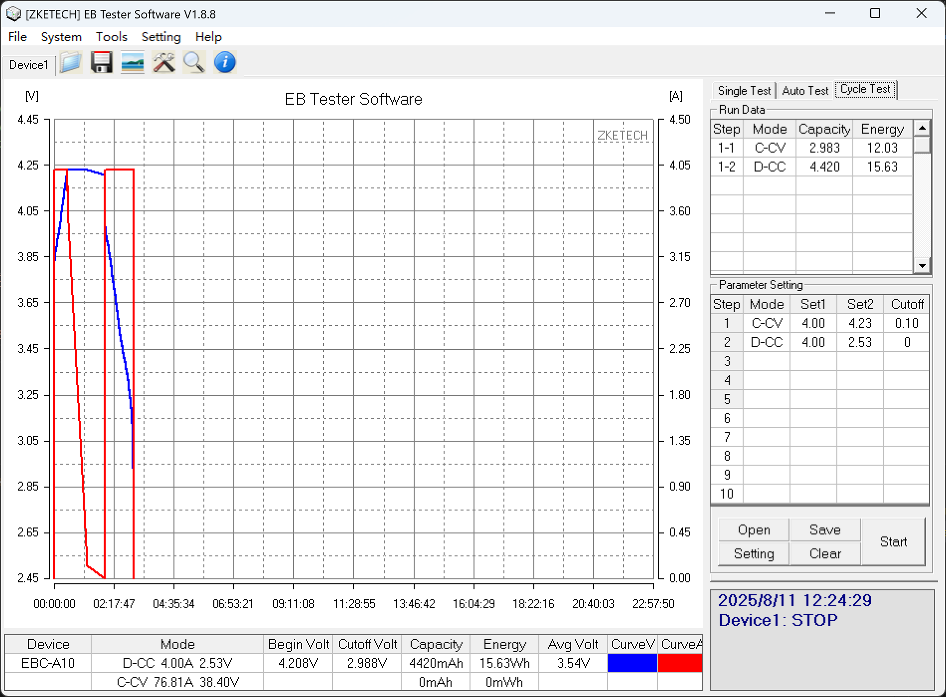Image resolution: width=946 pixels, height=697 pixels.
Task: Click the Device1: STOP status text
Action: (x=778, y=621)
